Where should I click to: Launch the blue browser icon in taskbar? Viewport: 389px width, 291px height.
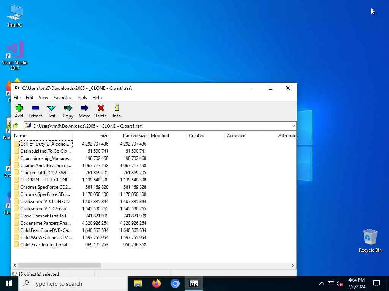pos(175,283)
